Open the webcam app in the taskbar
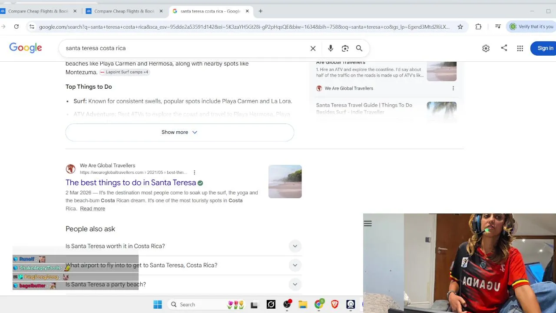556x313 pixels. (351, 304)
